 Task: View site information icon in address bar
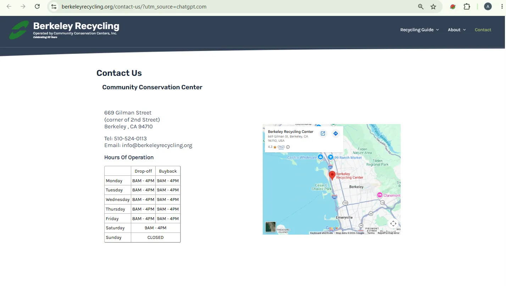[x=54, y=6]
